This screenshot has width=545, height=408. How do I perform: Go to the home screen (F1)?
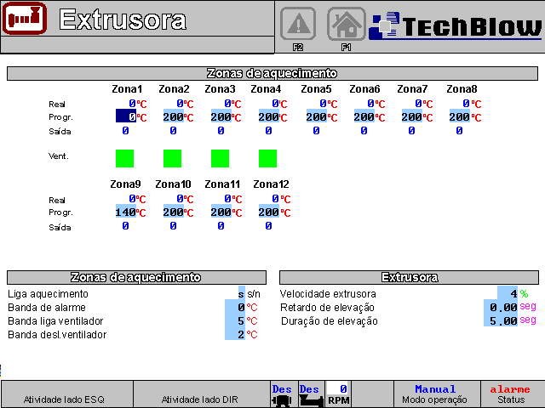coord(347,25)
